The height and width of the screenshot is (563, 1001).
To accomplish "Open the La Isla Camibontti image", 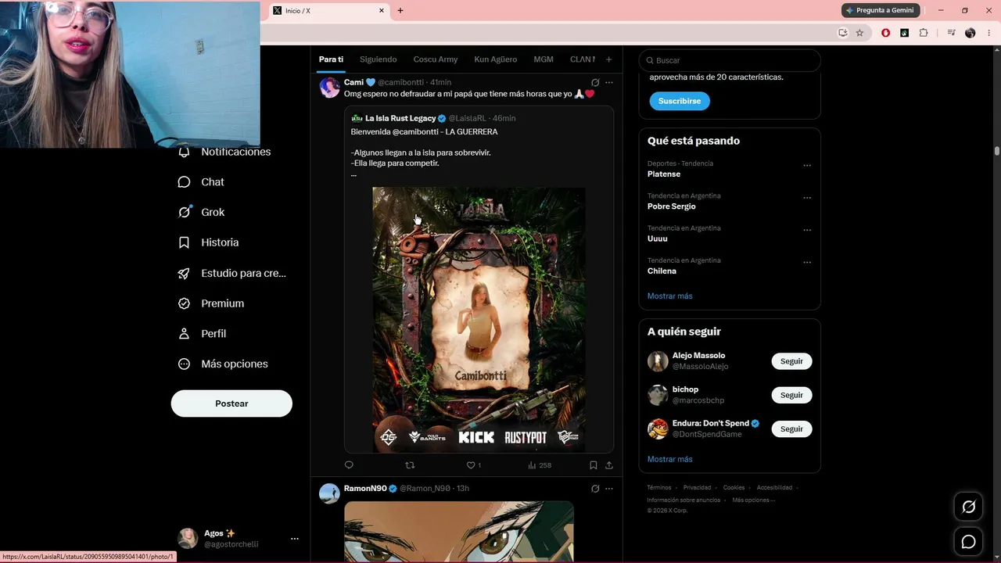I will click(479, 320).
